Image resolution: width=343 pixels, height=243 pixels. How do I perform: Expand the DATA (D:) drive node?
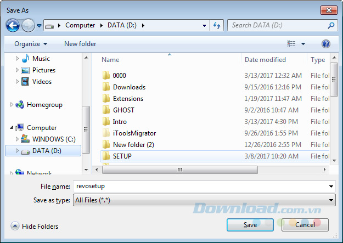pyautogui.click(x=17, y=151)
